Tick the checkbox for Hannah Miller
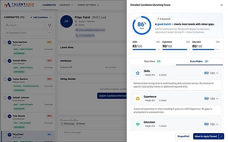Viewport: 228px width, 142px height. (5, 61)
